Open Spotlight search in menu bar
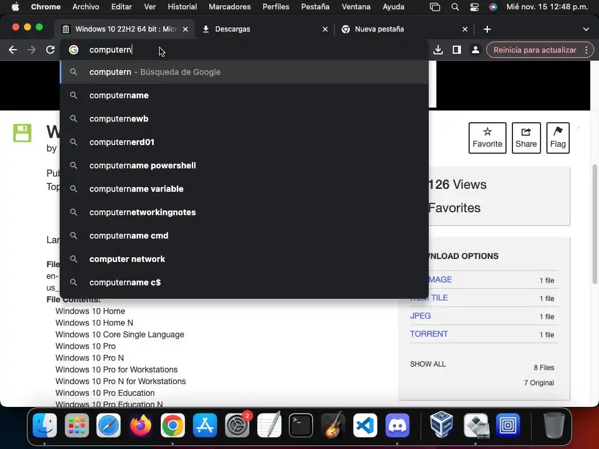Screen dimensions: 599x449 pyautogui.click(x=455, y=7)
